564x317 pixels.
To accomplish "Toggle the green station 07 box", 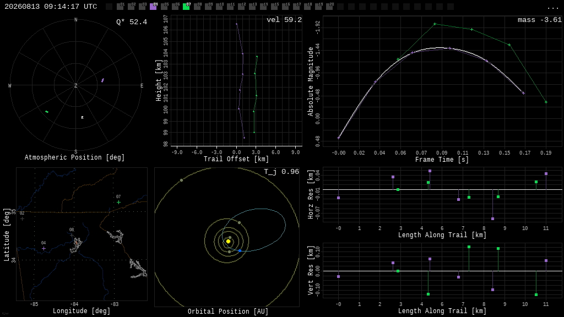I will pos(186,7).
